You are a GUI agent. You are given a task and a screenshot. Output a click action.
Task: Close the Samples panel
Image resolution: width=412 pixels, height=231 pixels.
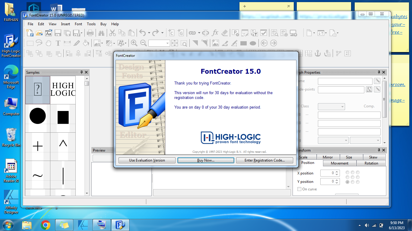tap(87, 72)
